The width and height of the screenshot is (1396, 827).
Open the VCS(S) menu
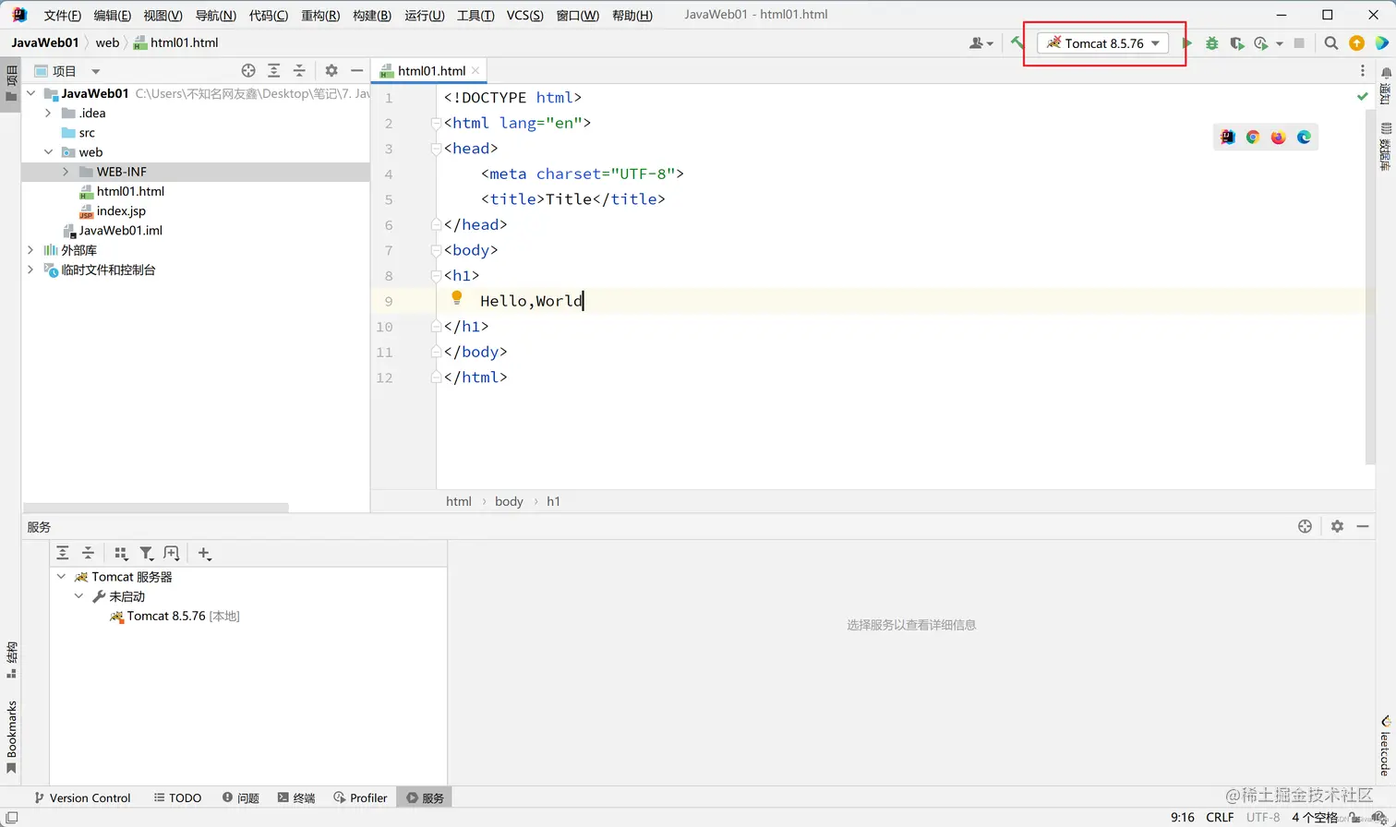click(x=524, y=15)
